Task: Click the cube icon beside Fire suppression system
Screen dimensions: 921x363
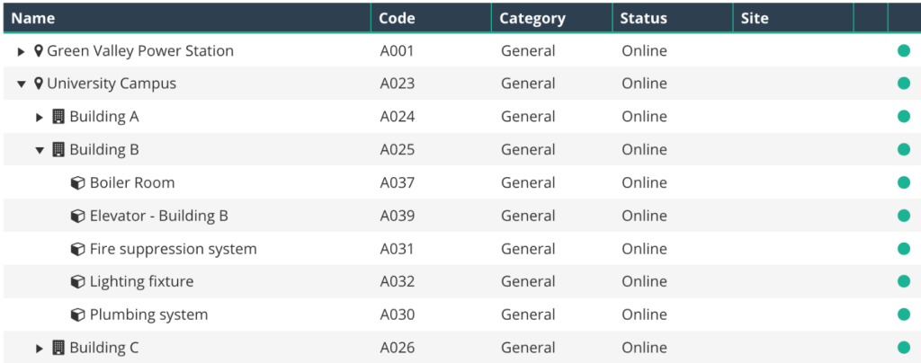Action: point(78,249)
